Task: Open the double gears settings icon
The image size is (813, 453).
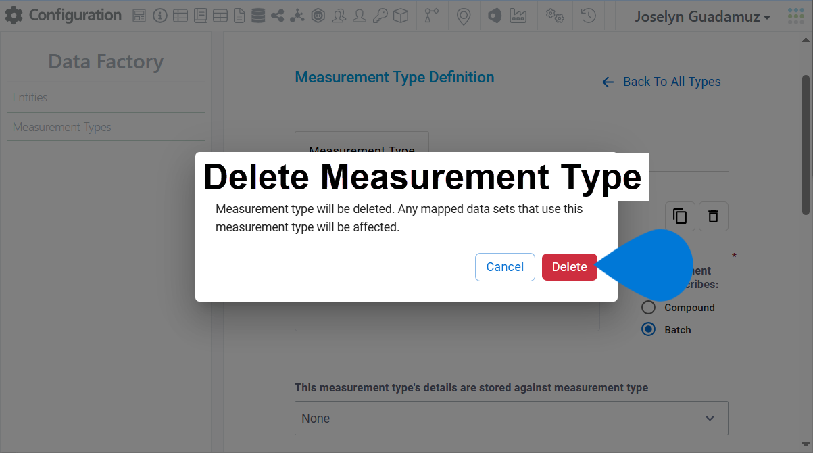Action: tap(556, 16)
